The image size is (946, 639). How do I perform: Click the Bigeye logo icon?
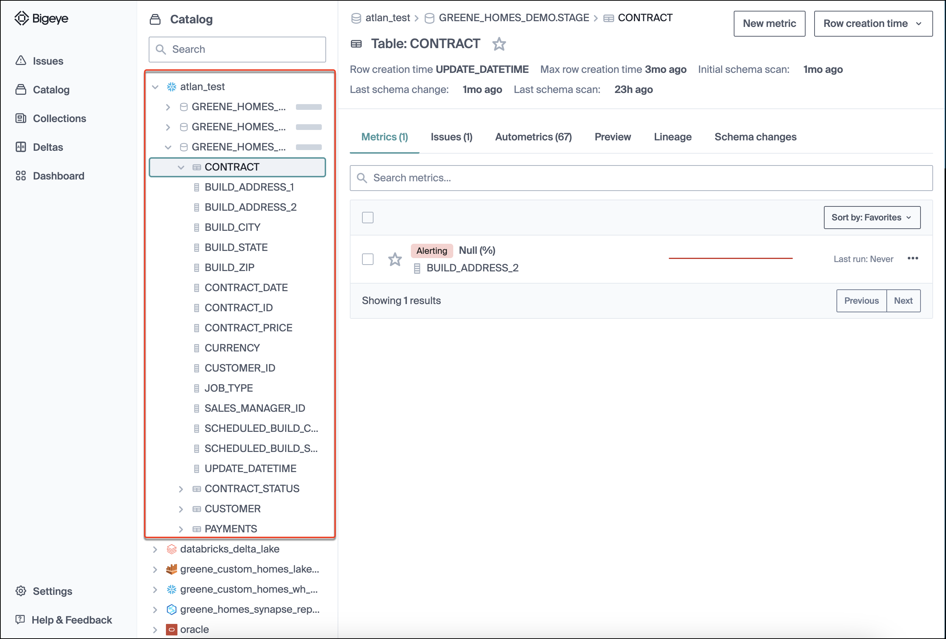21,18
